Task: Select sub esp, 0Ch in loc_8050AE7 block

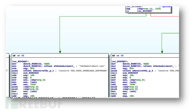Action: (23, 68)
